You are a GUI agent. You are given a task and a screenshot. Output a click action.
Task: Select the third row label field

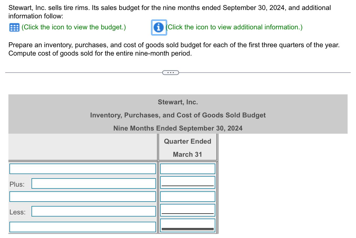pos(82,197)
